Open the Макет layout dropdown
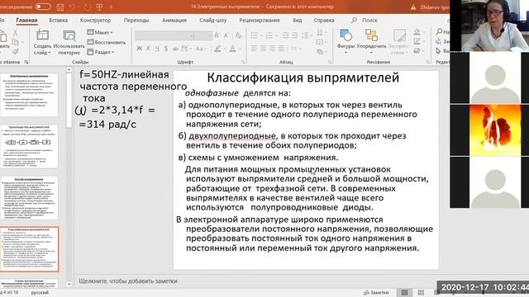Image resolution: width=529 pixels, height=297 pixels. [100, 32]
